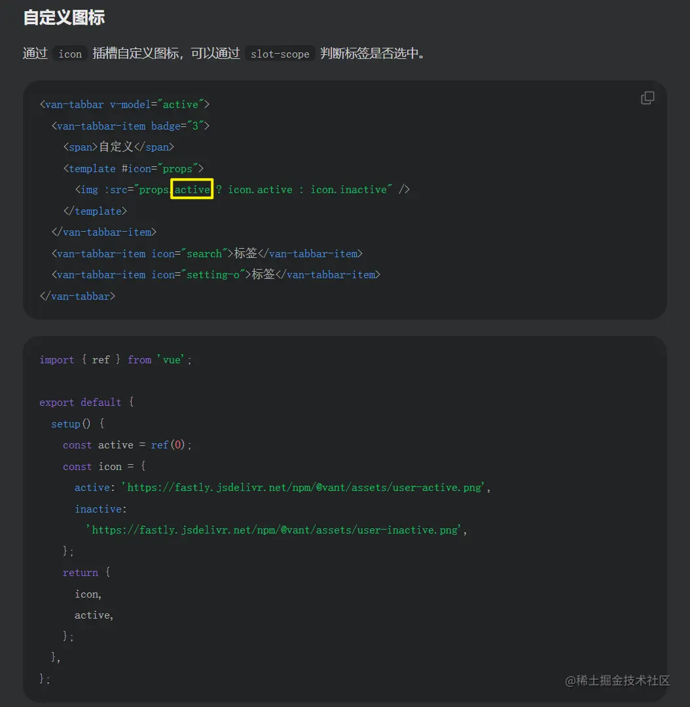Screen dimensions: 690x707
Task: Click the 'icon,' line in the return block
Action: coord(88,594)
